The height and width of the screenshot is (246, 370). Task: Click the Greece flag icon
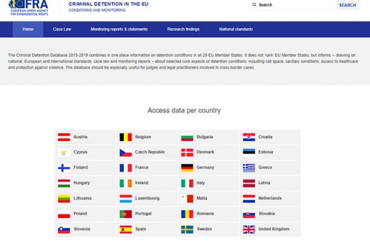coord(249,168)
